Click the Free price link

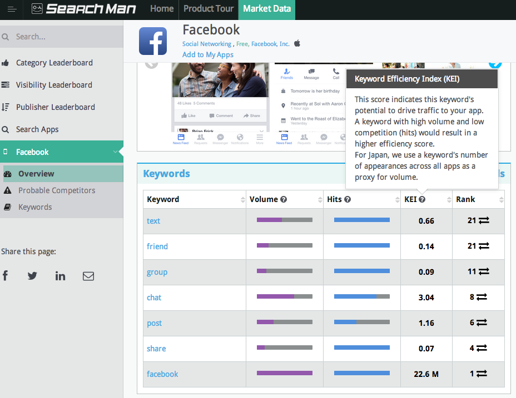click(x=242, y=44)
